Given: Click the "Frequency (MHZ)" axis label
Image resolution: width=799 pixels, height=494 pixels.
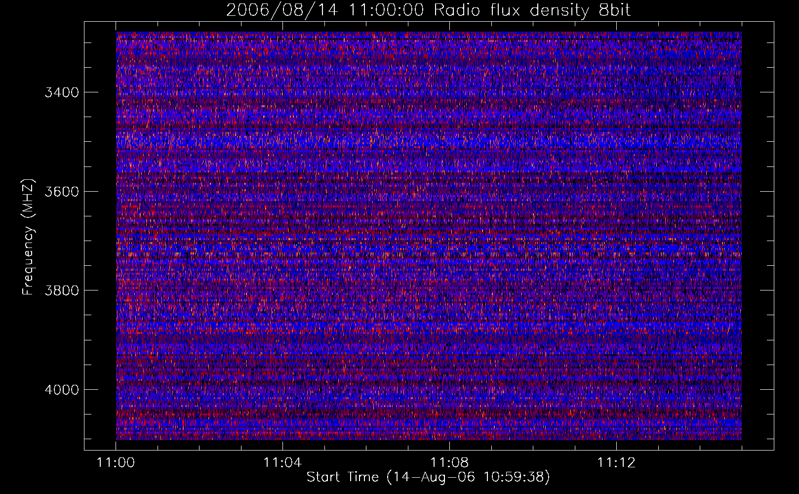Looking at the screenshot, I should point(29,237).
